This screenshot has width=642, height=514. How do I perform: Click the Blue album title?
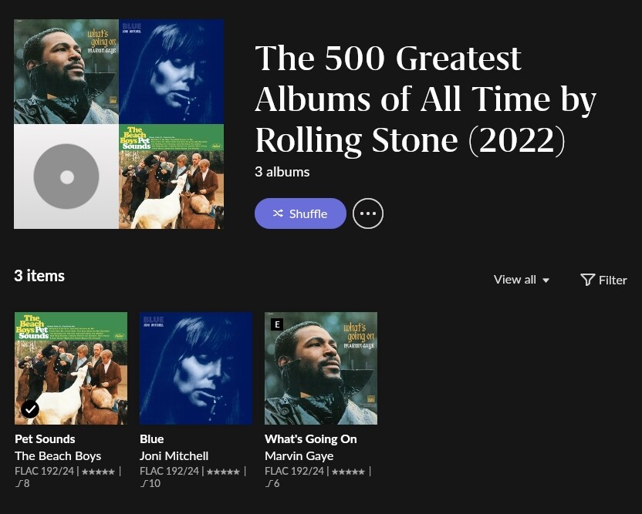pos(152,438)
